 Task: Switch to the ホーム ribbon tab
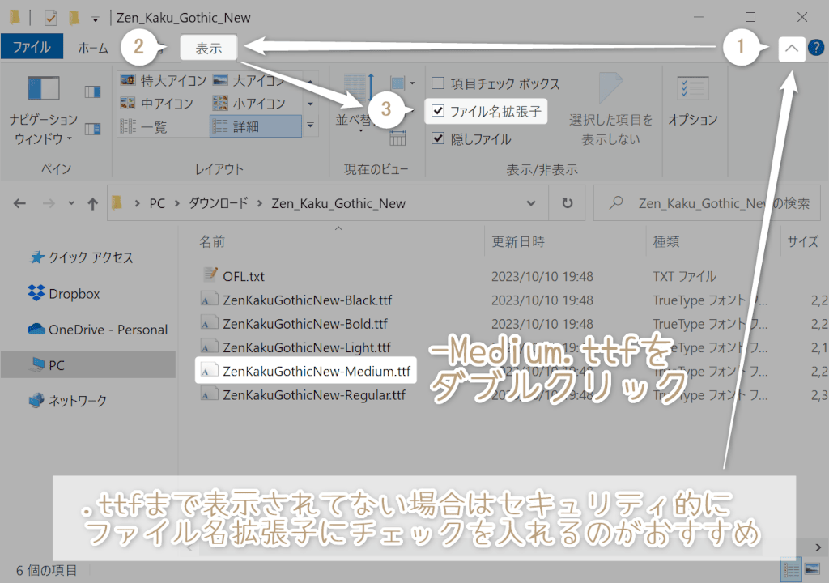(93, 47)
